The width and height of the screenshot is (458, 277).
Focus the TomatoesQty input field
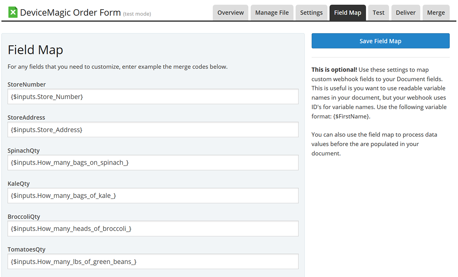tap(153, 262)
